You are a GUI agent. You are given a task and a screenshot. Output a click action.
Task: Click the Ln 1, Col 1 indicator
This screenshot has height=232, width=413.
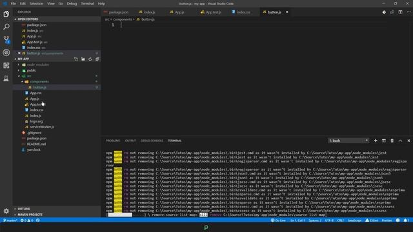pyautogui.click(x=297, y=220)
